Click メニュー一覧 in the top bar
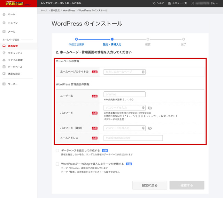 (x=179, y=3)
